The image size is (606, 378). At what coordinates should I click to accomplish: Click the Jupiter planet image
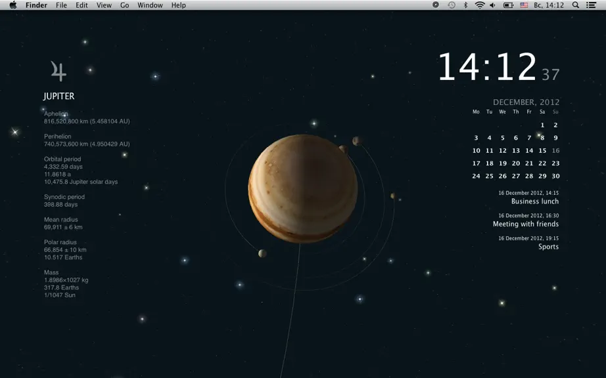(302, 188)
